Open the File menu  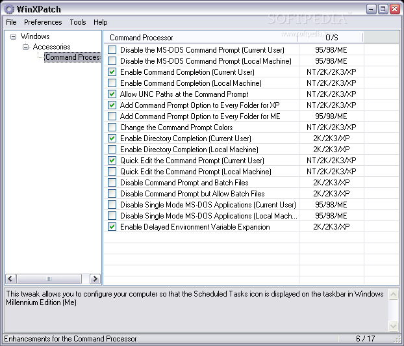coord(11,22)
